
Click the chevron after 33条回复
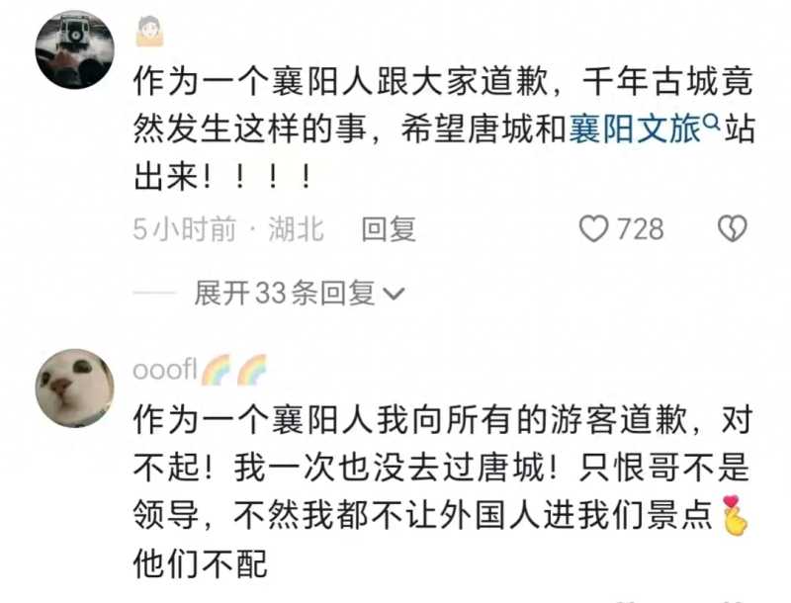(394, 294)
